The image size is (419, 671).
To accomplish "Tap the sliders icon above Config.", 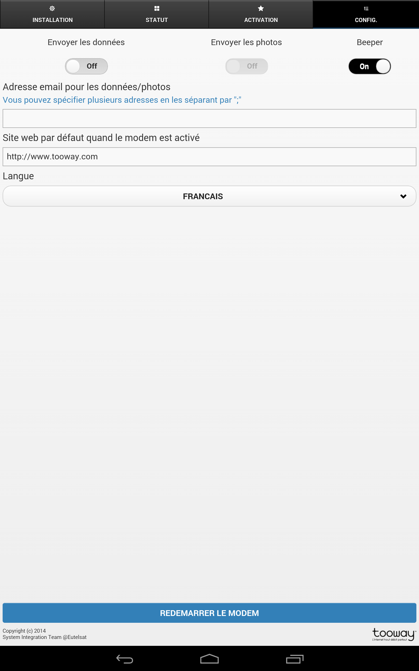I will (366, 9).
